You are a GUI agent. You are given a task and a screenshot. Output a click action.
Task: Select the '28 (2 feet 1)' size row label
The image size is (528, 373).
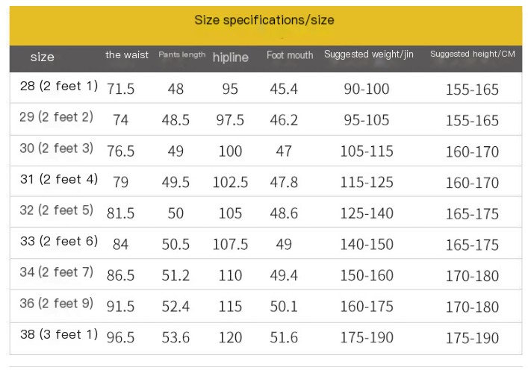coord(59,86)
